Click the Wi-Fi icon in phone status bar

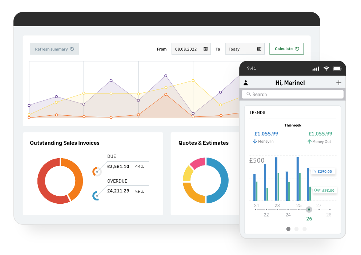point(326,68)
